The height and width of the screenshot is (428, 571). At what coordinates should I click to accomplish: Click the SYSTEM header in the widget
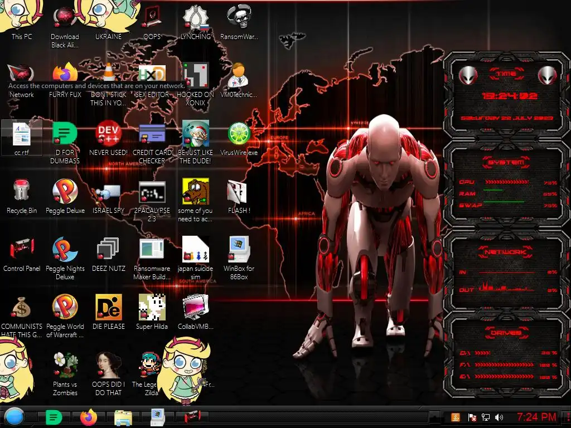[506, 162]
